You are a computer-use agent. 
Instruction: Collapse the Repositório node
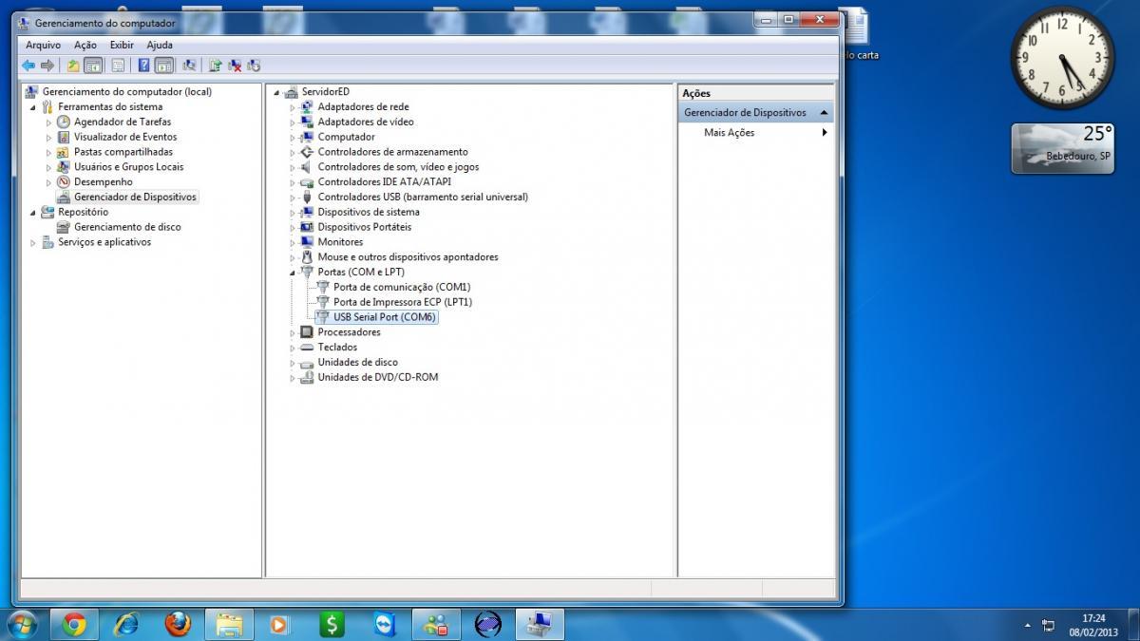point(33,213)
